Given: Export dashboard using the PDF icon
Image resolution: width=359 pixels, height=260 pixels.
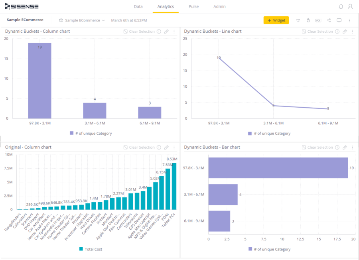Looking at the screenshot, I should pos(318,20).
